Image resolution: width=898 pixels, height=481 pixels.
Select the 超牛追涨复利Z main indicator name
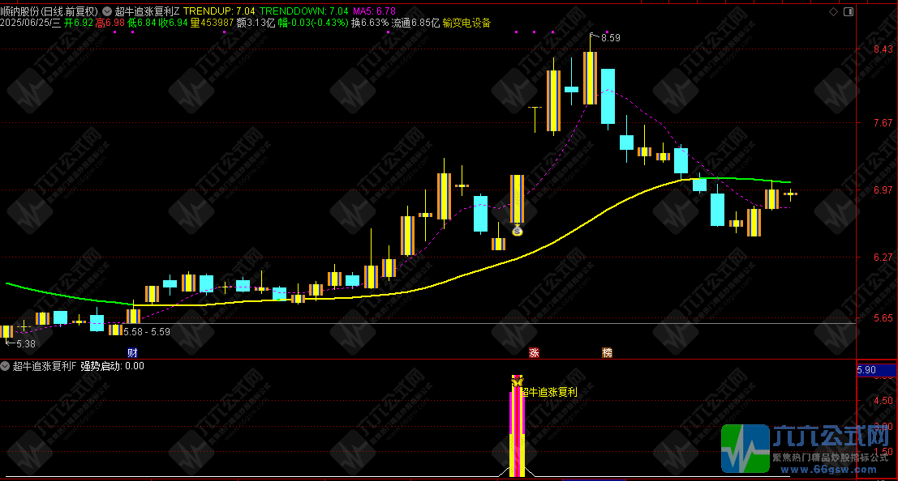pyautogui.click(x=148, y=11)
